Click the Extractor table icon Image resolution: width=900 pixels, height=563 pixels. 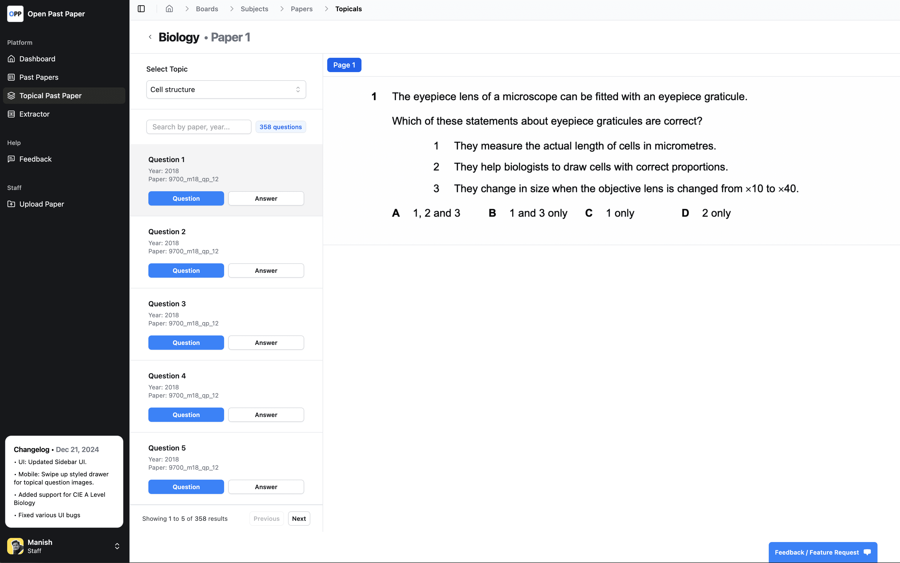[12, 114]
